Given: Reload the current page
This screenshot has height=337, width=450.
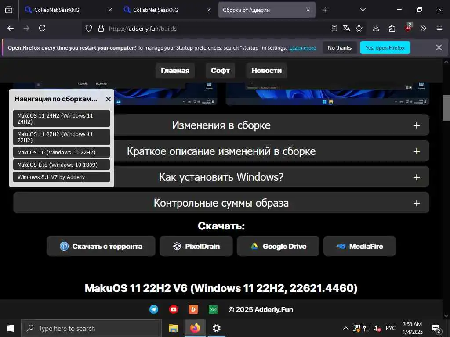Looking at the screenshot, I should tap(42, 28).
